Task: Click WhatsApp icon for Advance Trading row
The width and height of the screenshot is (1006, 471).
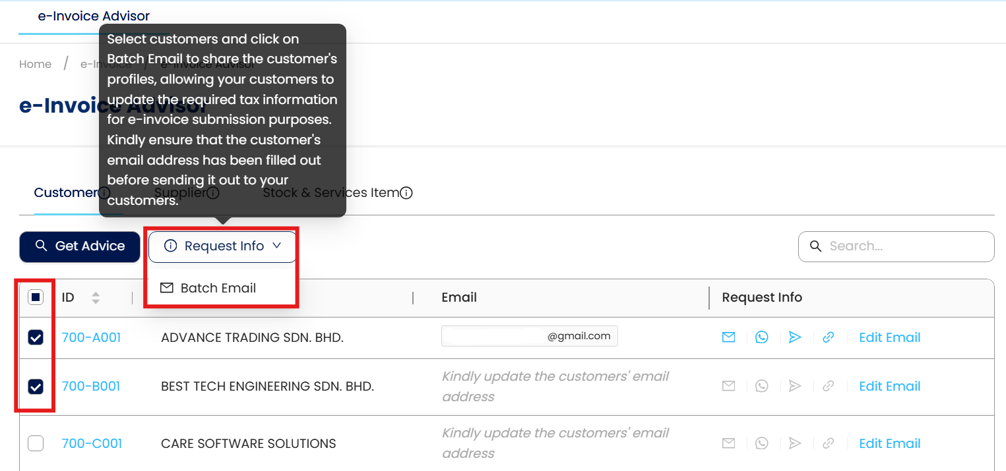Action: [762, 337]
